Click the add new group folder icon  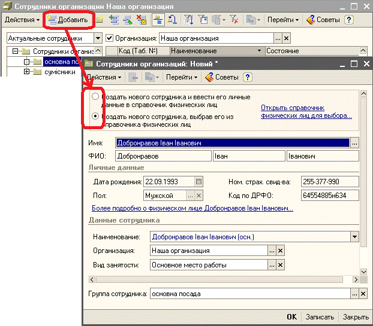pos(100,20)
